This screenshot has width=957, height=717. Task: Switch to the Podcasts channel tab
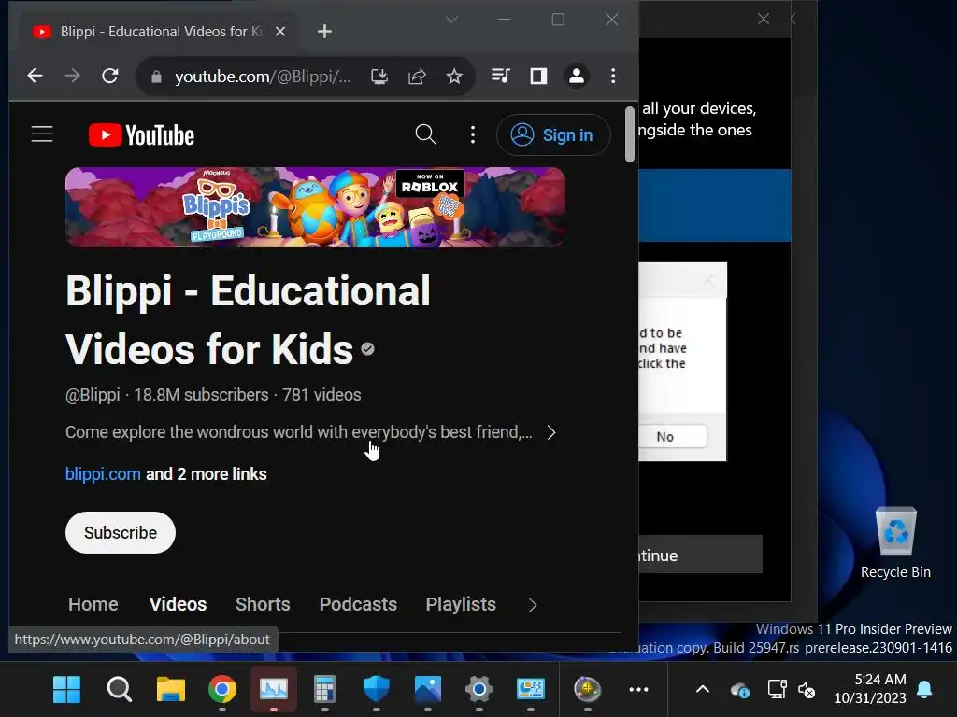[358, 604]
